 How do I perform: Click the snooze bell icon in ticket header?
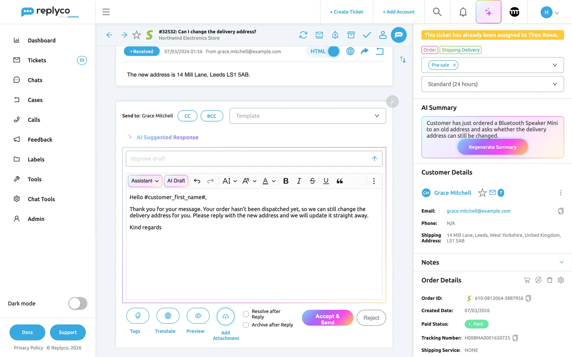pos(335,35)
